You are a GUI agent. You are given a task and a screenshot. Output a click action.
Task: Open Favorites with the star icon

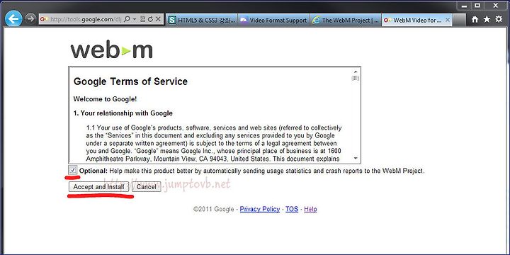[487, 20]
